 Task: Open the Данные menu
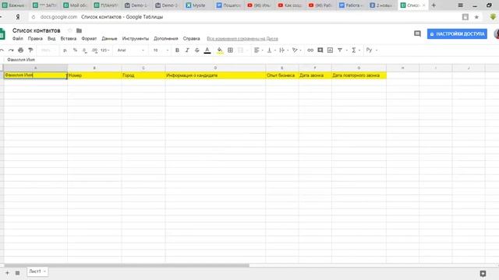click(109, 38)
